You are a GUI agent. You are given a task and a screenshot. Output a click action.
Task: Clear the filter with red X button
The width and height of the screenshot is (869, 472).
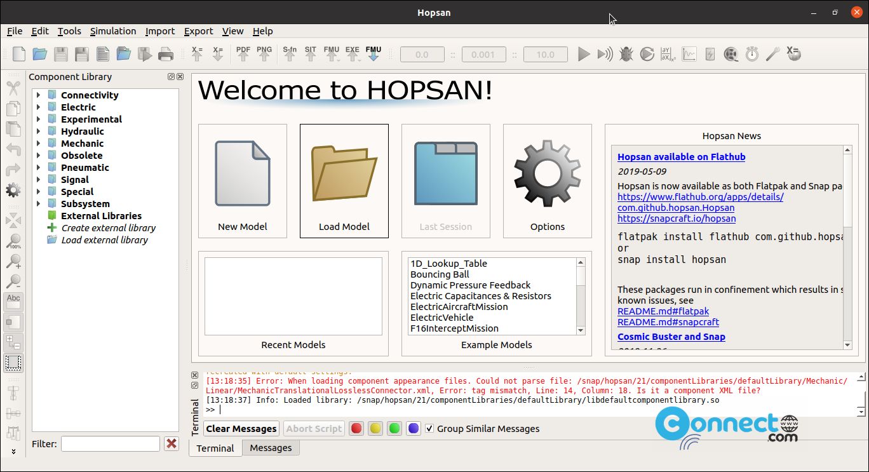point(172,443)
